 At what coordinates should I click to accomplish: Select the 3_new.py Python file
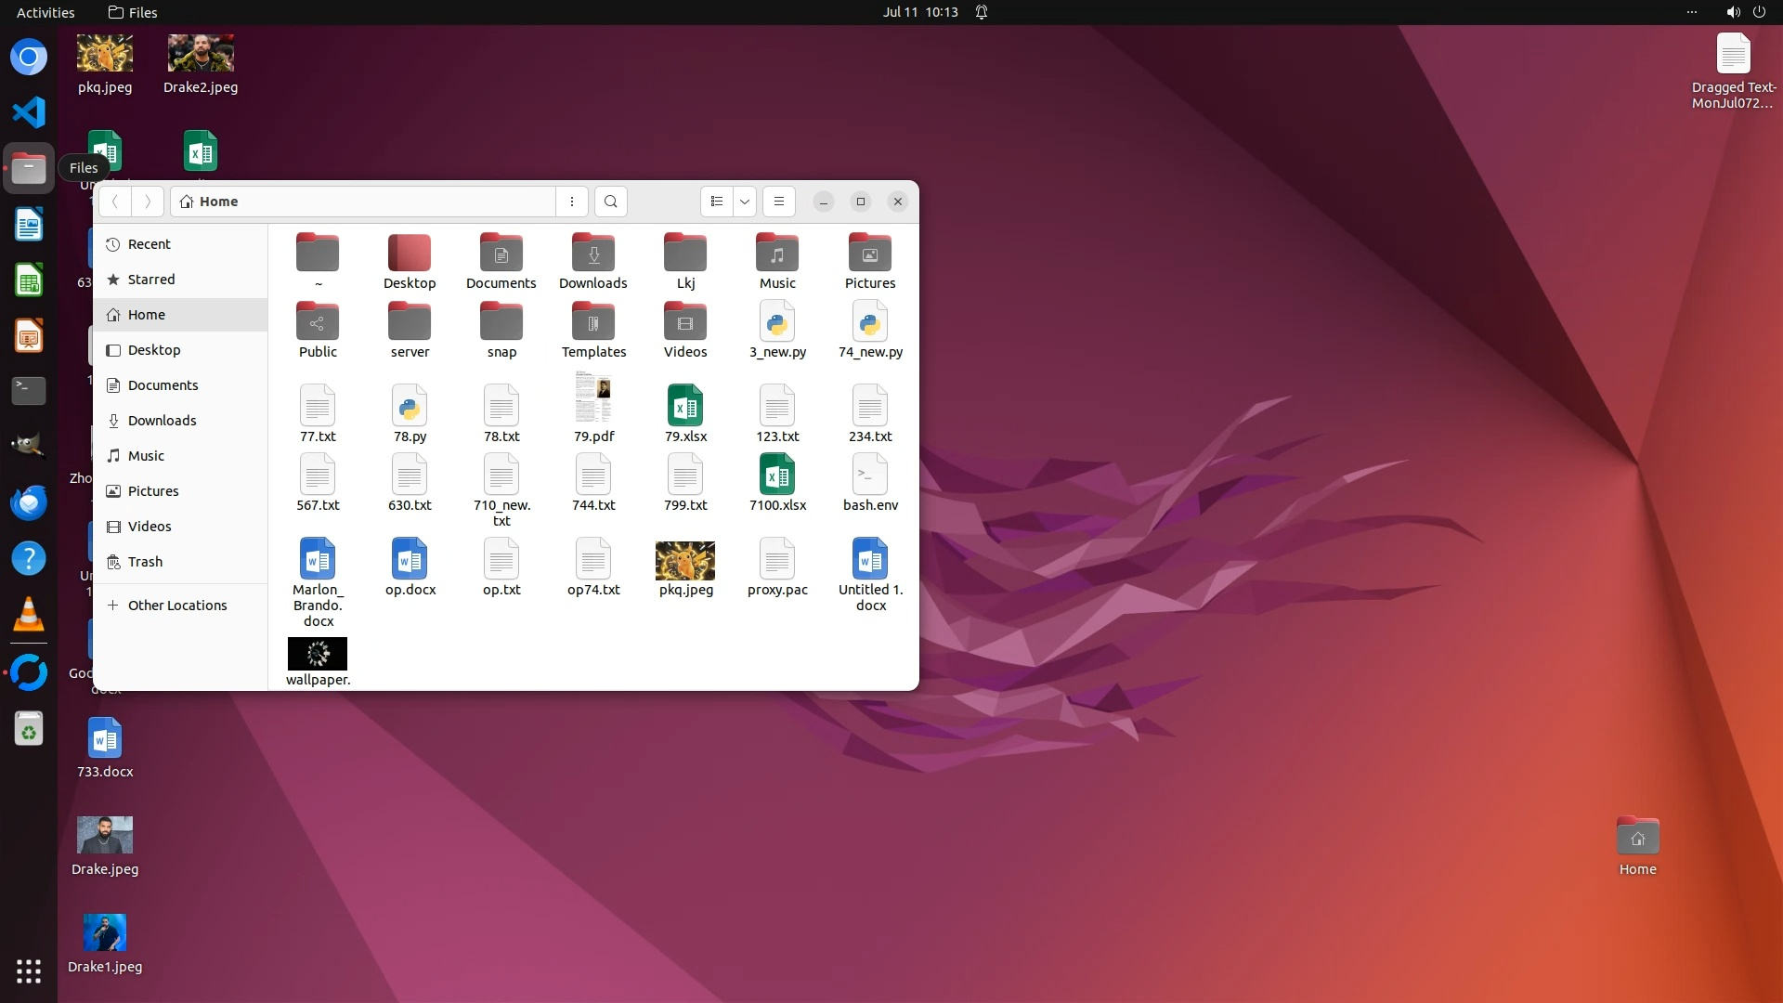pyautogui.click(x=777, y=322)
